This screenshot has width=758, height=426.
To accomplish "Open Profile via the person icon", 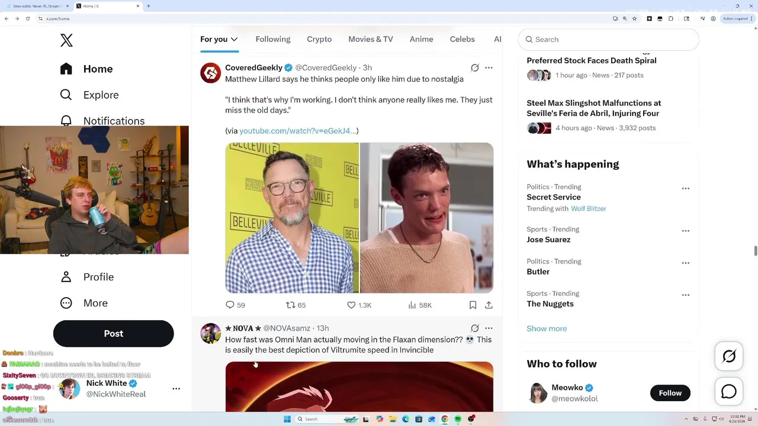I will coord(66,277).
